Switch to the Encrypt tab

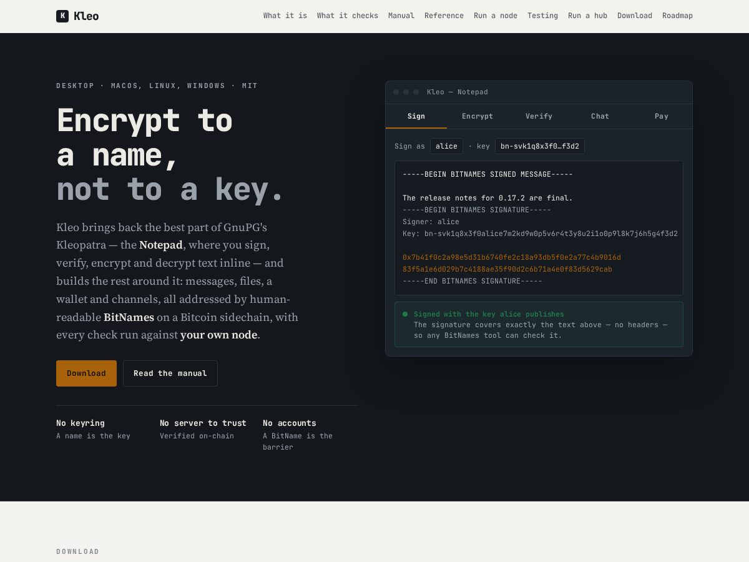point(477,116)
